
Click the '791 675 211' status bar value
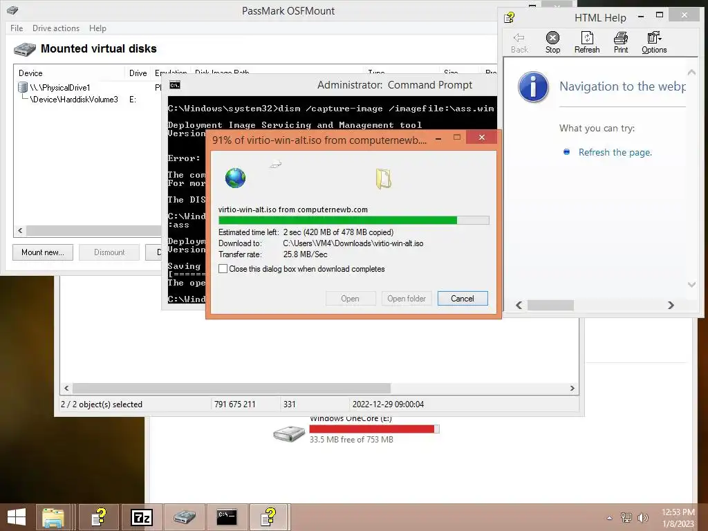(x=235, y=404)
